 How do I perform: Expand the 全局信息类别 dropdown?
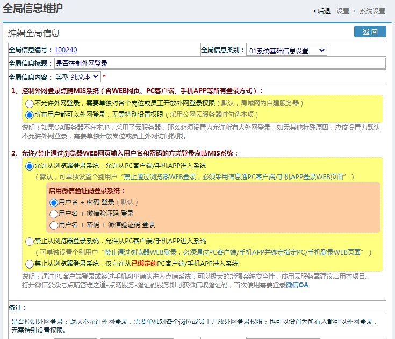coord(286,50)
